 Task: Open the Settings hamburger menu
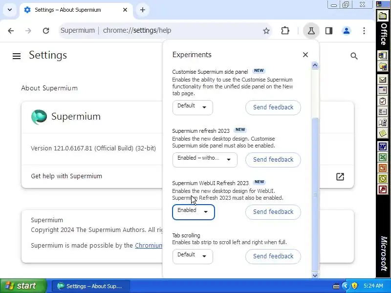tap(17, 56)
